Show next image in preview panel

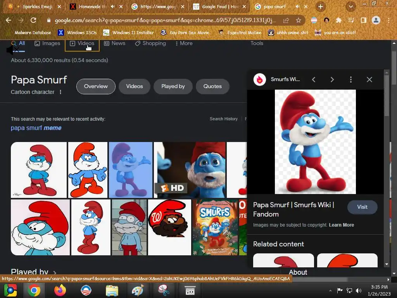click(332, 80)
